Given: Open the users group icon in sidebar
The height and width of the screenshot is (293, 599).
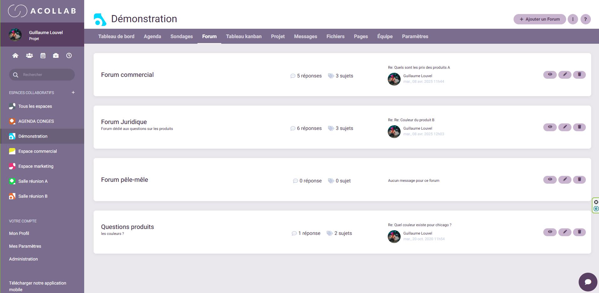Looking at the screenshot, I should click(29, 56).
